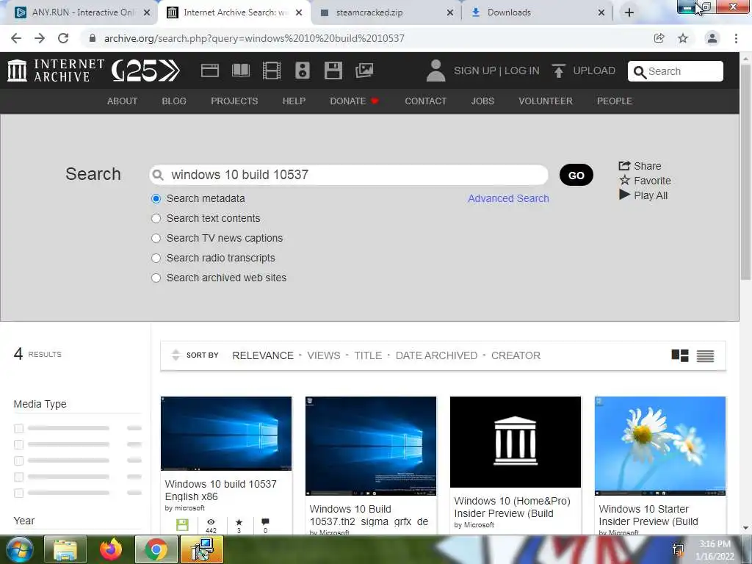
Task: Toggle the sort direction arrows
Action: click(176, 355)
